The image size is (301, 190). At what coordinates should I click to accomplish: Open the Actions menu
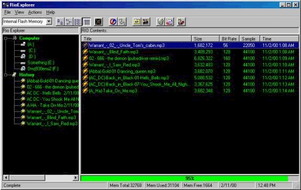pyautogui.click(x=35, y=13)
